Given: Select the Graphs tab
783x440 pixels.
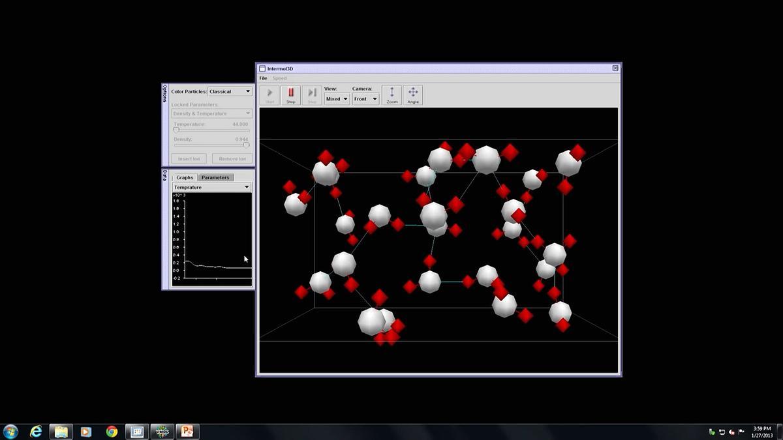Looking at the screenshot, I should 185,177.
